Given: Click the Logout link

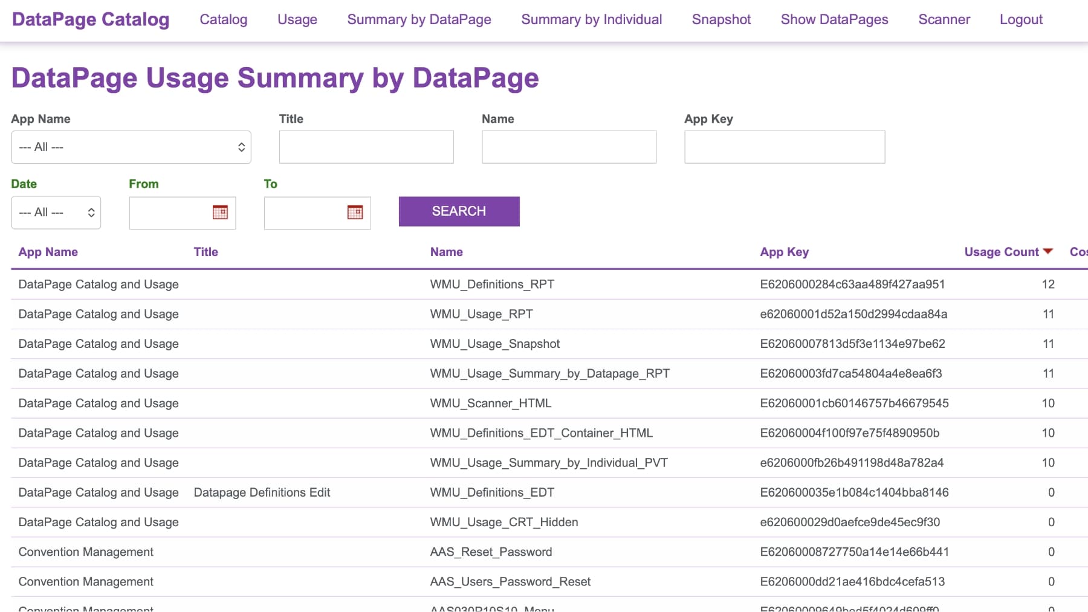Looking at the screenshot, I should pyautogui.click(x=1021, y=19).
